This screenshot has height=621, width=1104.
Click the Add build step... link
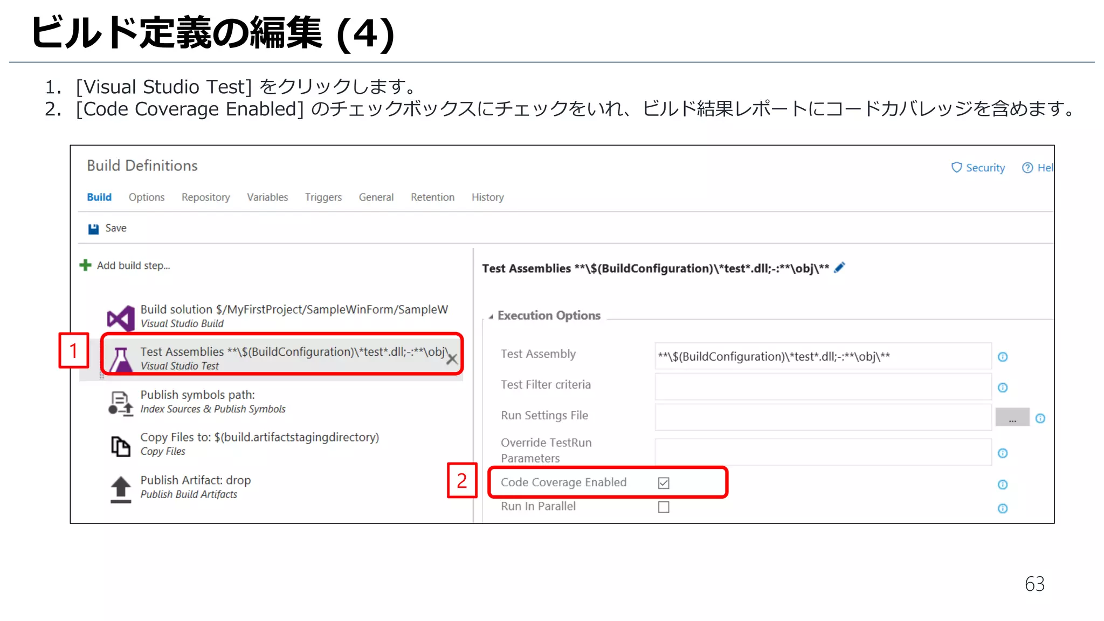(x=133, y=265)
